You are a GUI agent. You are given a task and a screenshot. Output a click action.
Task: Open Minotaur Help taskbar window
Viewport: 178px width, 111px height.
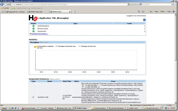click(x=64, y=108)
